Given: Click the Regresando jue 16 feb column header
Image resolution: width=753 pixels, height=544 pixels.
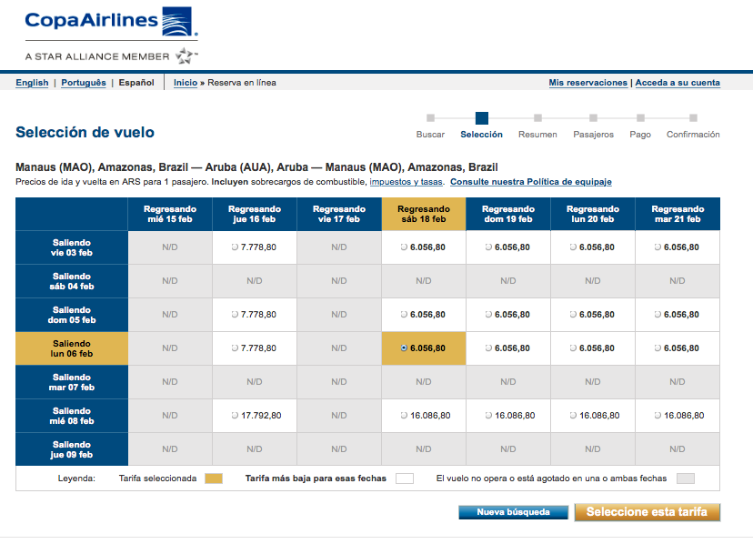Looking at the screenshot, I should coord(255,215).
